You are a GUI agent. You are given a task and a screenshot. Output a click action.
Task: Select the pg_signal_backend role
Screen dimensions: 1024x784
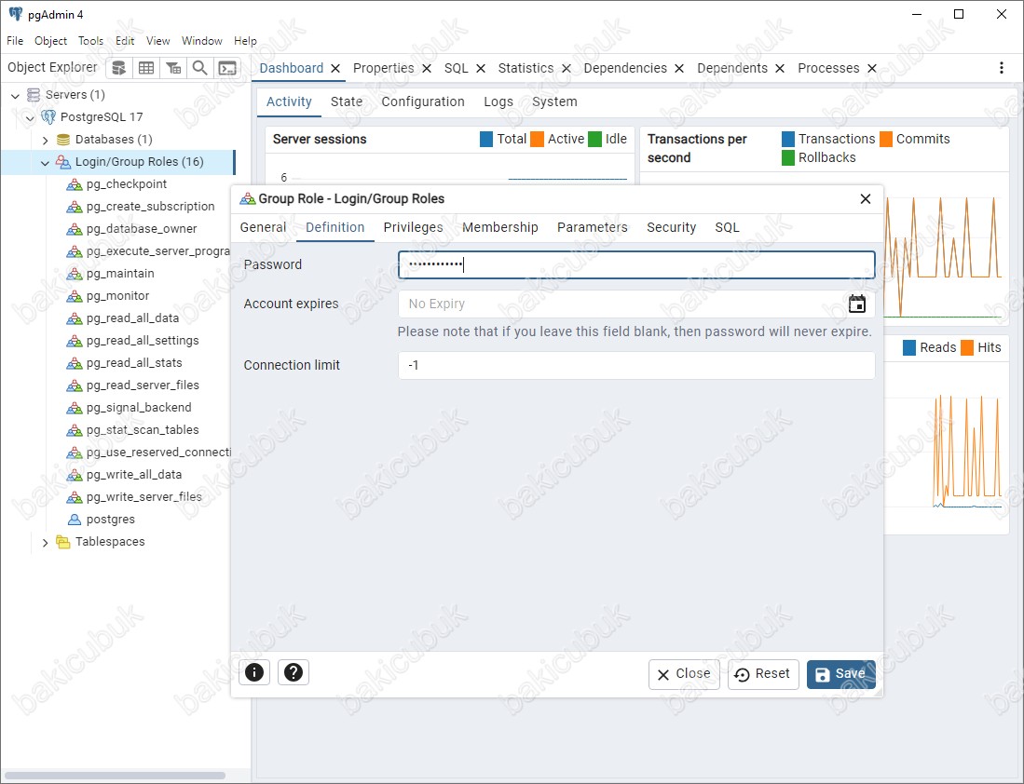coord(139,407)
